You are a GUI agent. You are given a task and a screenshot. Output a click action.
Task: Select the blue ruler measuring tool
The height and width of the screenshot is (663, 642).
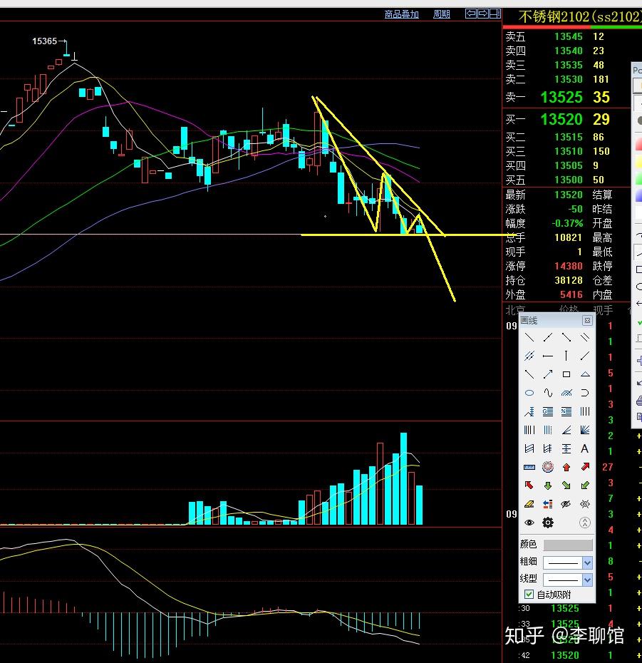tap(529, 467)
